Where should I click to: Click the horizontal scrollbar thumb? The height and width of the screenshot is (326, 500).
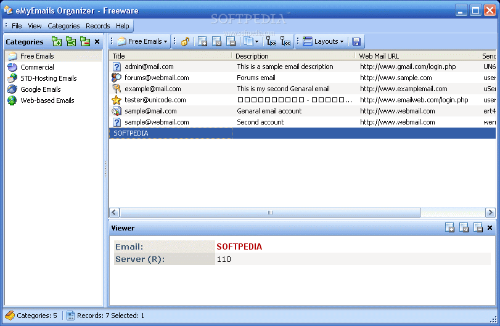coord(270,212)
